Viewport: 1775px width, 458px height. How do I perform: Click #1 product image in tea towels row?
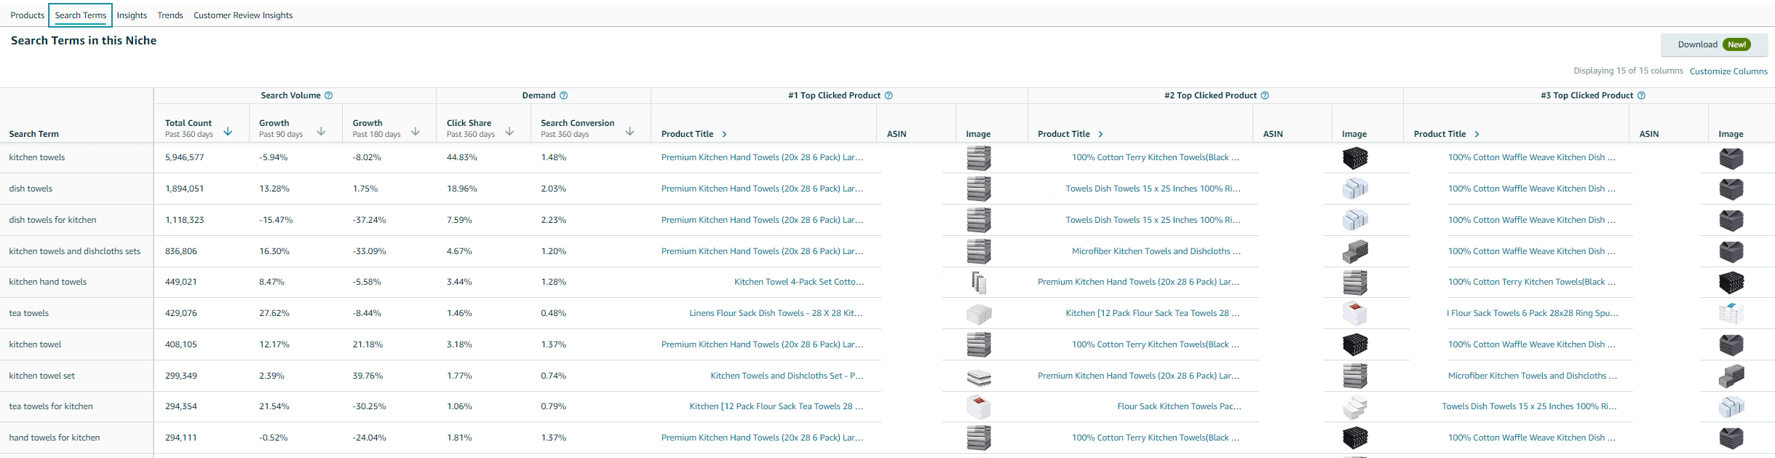coord(978,314)
